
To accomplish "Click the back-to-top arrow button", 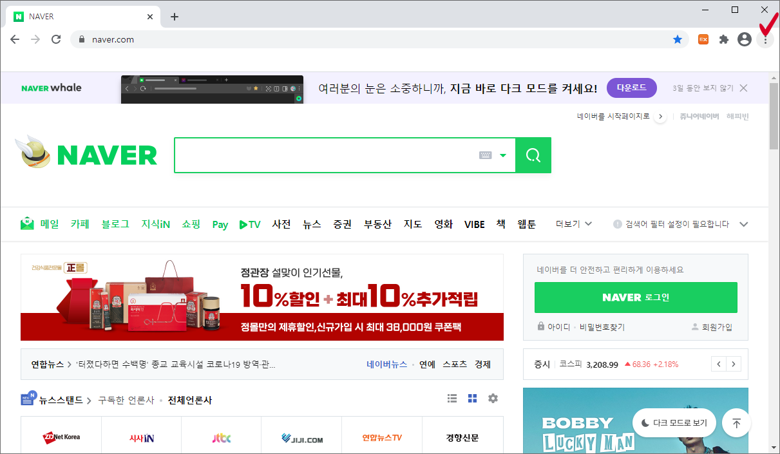I will [736, 423].
